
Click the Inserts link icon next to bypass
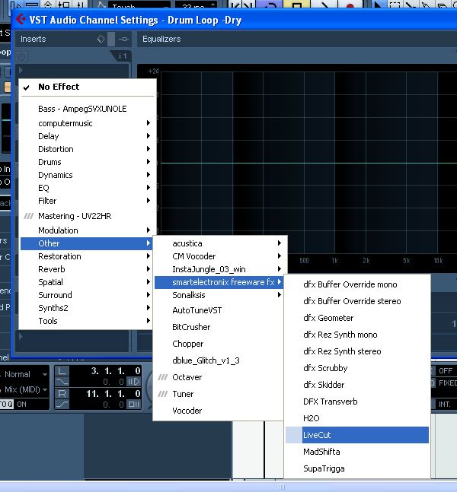[123, 40]
